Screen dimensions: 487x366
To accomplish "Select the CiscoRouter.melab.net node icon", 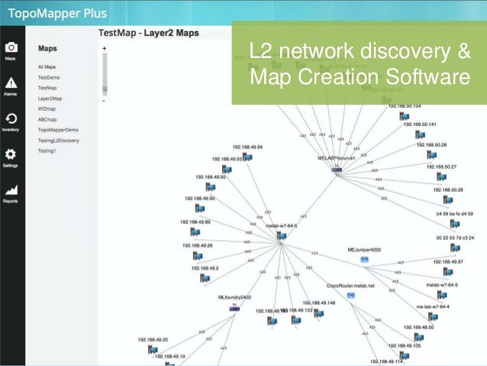I will pyautogui.click(x=351, y=295).
